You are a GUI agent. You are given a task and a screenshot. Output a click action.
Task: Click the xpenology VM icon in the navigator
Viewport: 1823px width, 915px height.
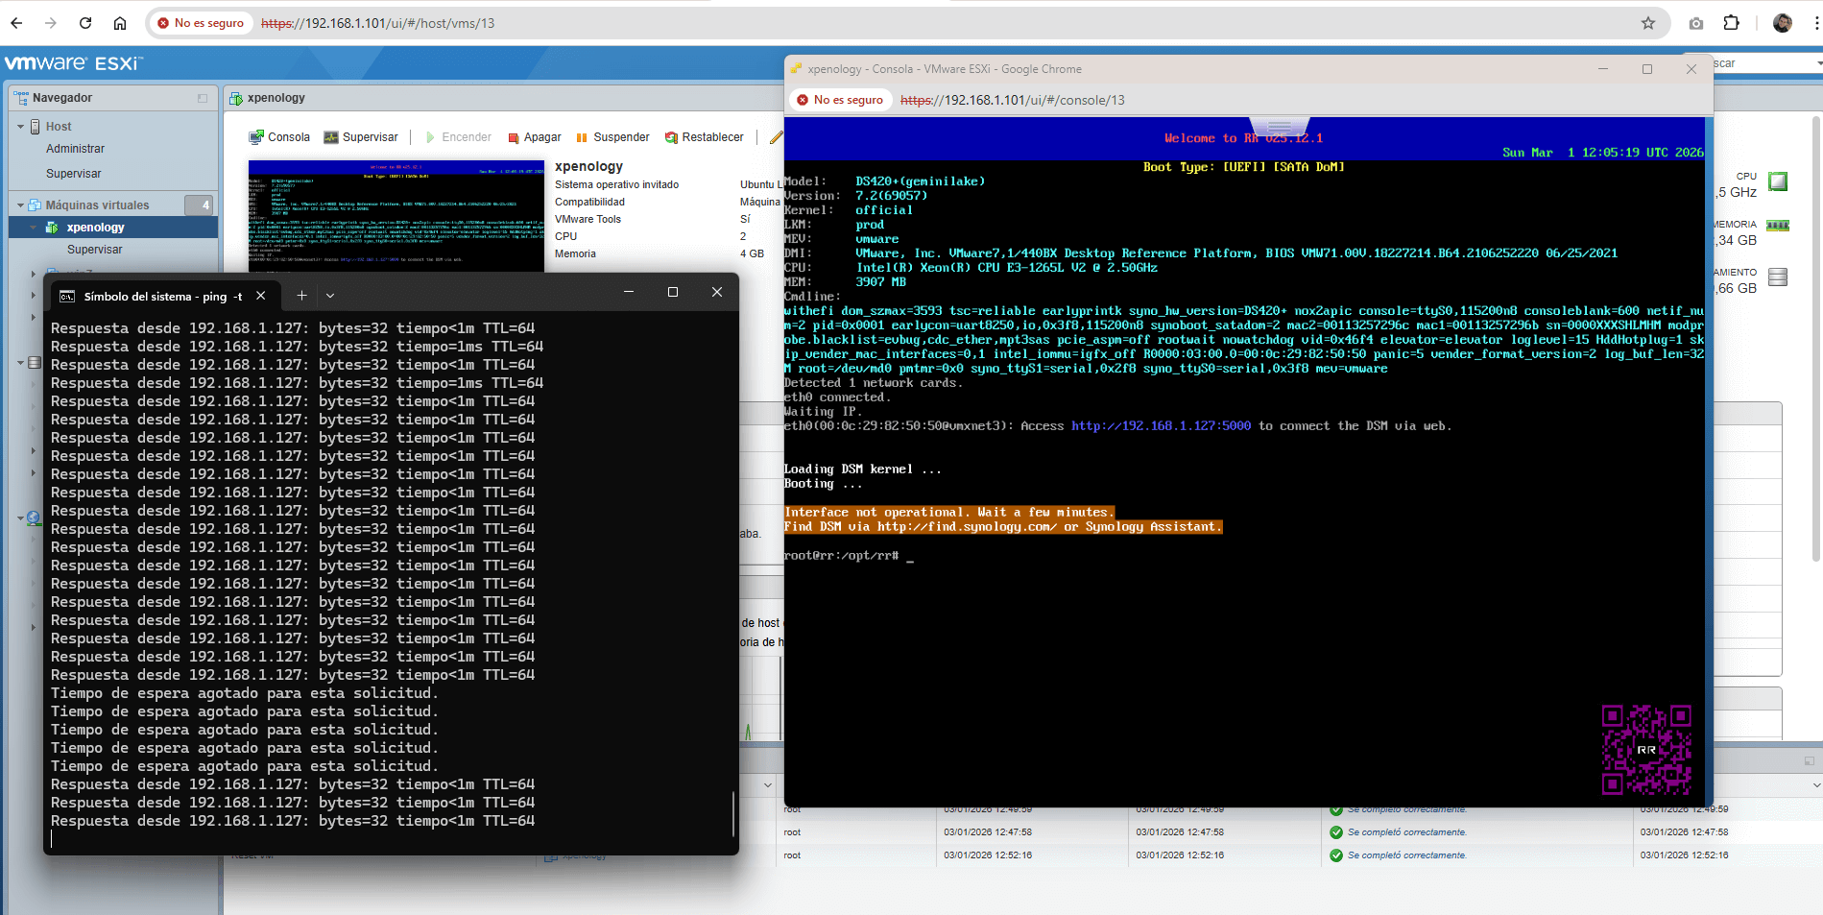click(x=52, y=228)
